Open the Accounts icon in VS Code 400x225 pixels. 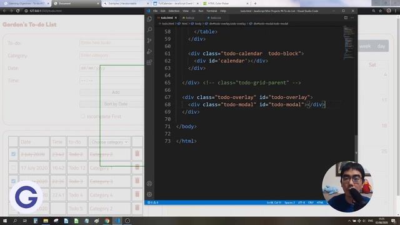(x=149, y=183)
